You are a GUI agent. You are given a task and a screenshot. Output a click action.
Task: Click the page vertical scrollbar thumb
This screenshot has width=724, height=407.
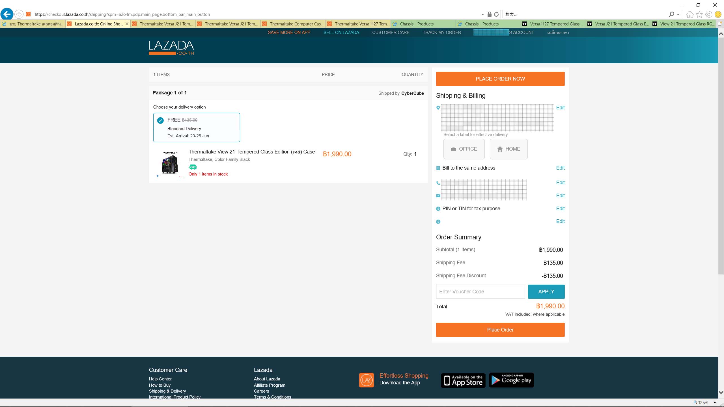(721, 155)
